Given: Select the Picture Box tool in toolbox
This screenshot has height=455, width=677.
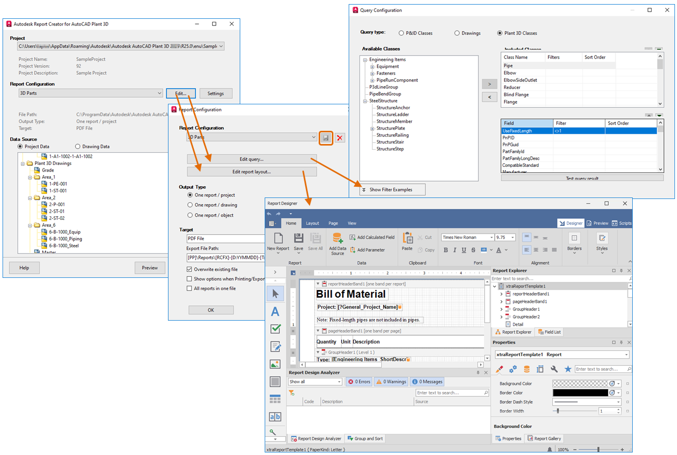Looking at the screenshot, I should point(275,364).
